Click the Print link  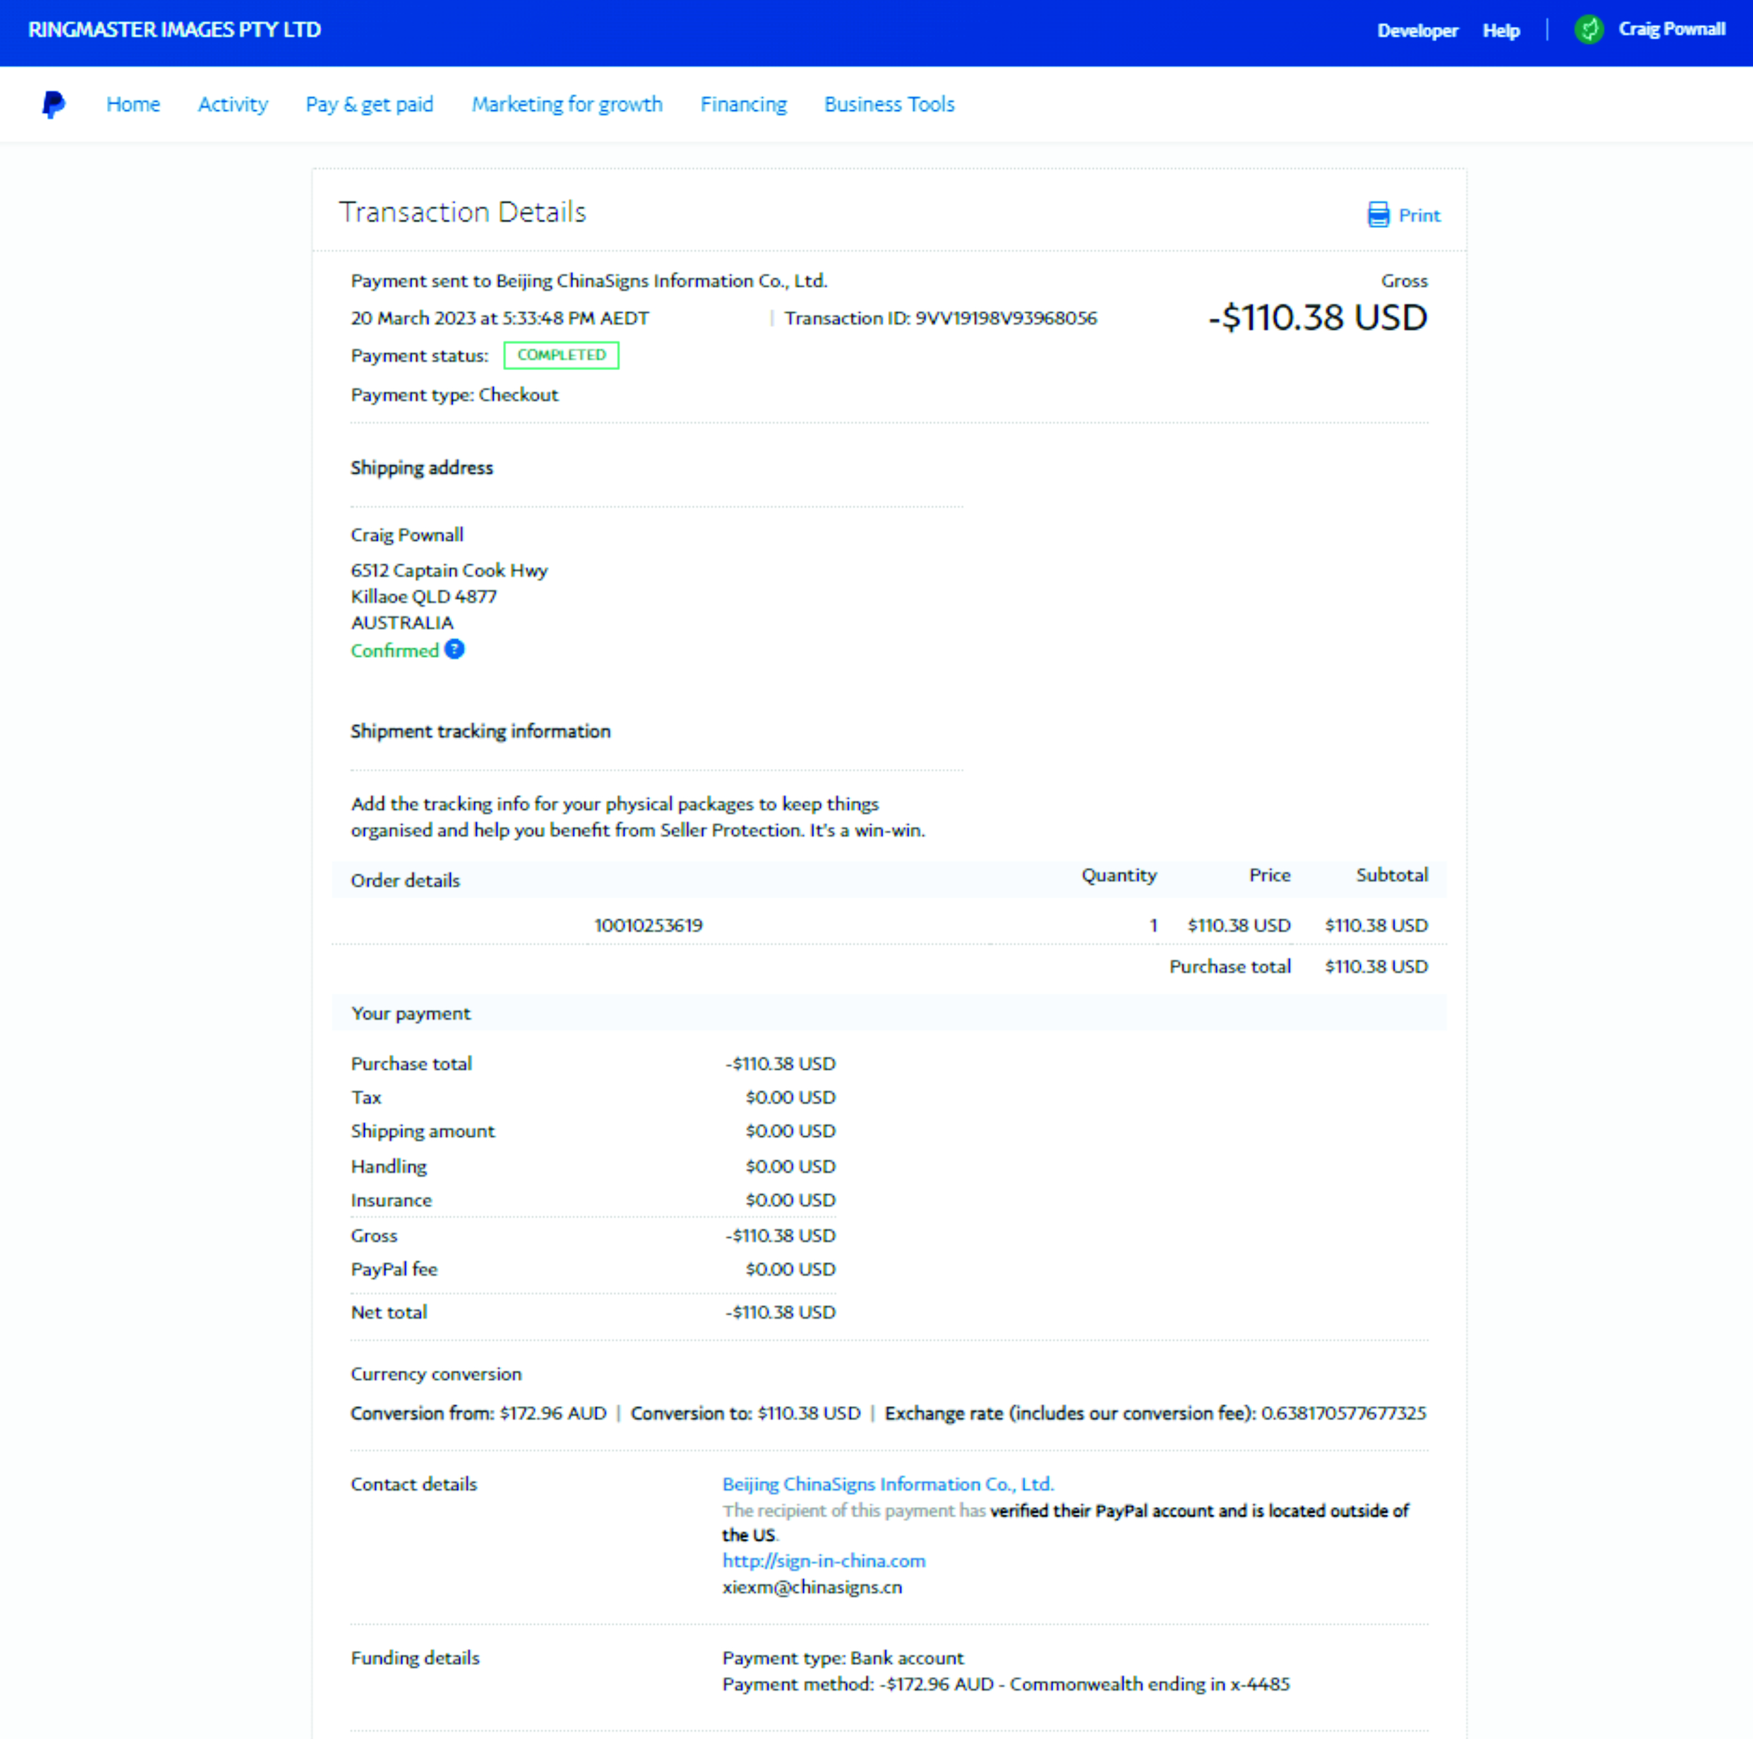pyautogui.click(x=1419, y=215)
